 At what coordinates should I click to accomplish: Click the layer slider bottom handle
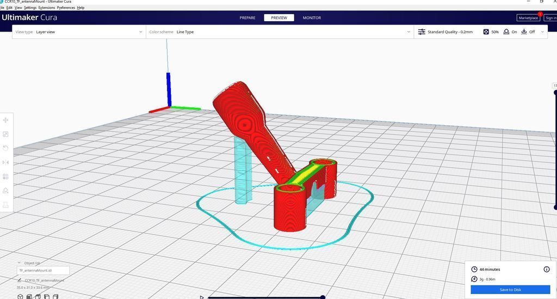click(555, 208)
